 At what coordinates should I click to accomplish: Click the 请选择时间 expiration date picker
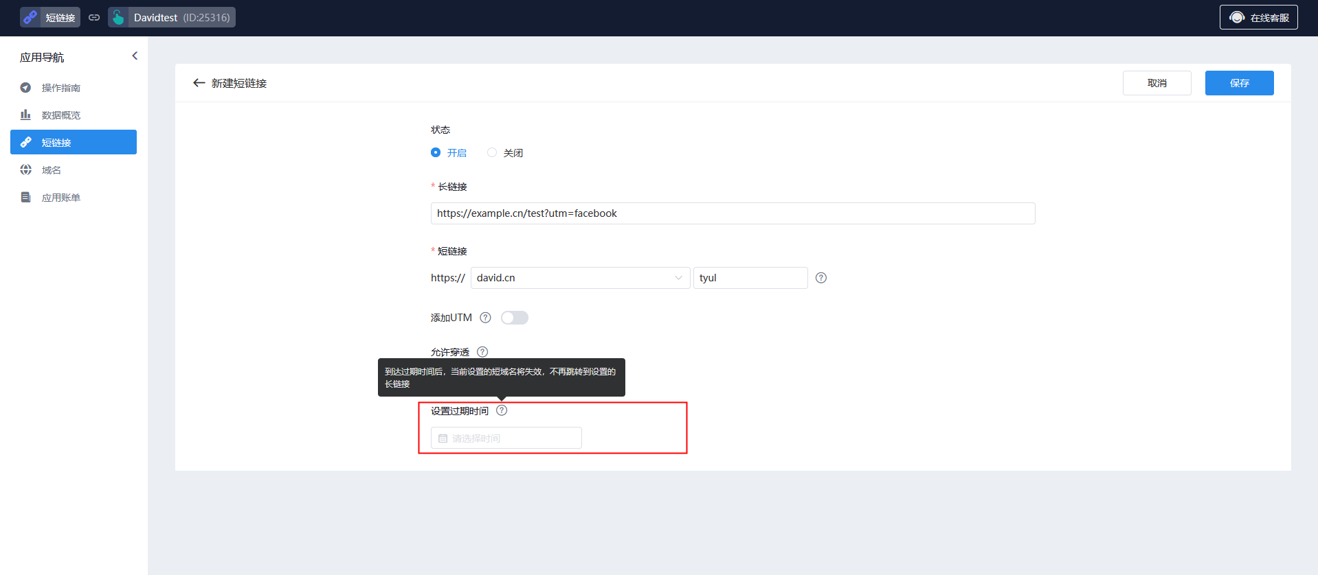tap(506, 438)
